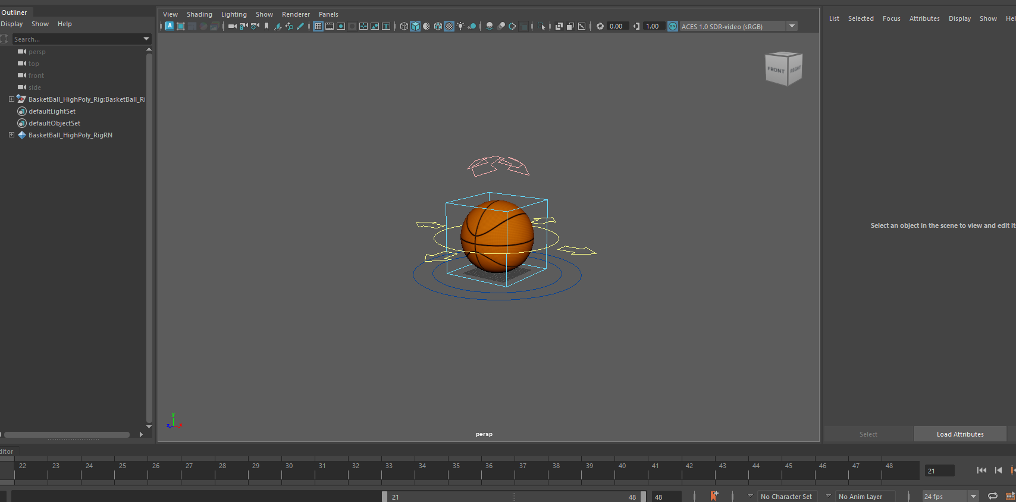Open camera attributes icon

tap(255, 26)
